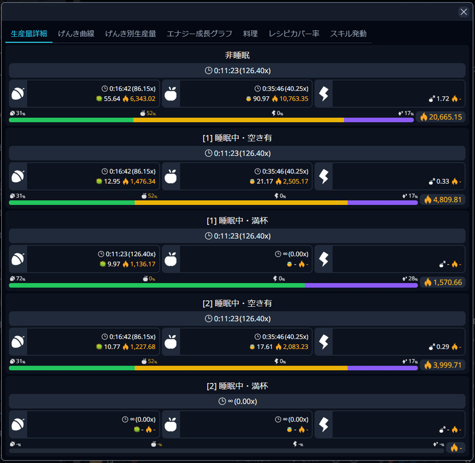Select the エナジー成長グラフ tab
This screenshot has width=475, height=463.
(199, 34)
